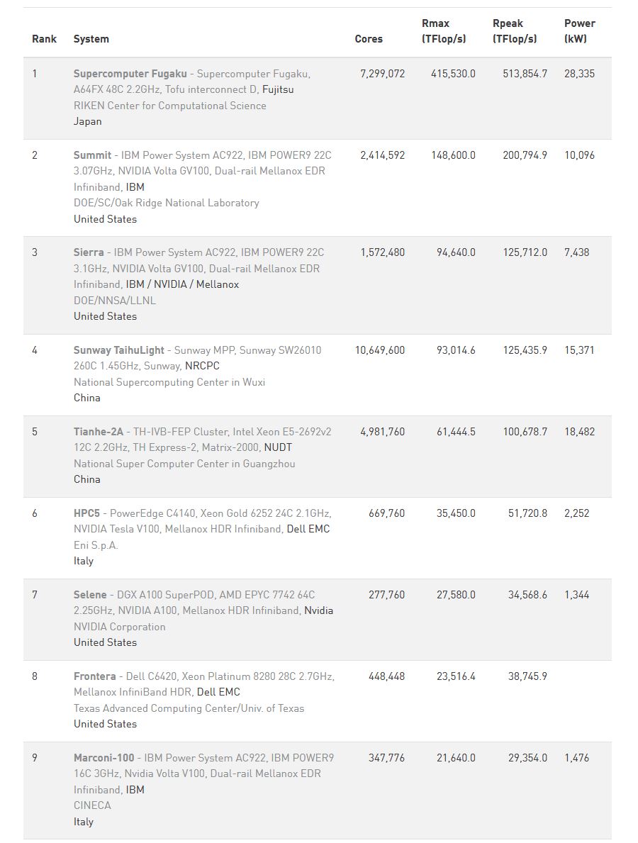Open the Marconi-100 system link
Viewport: 638px width, 843px height.
(103, 758)
